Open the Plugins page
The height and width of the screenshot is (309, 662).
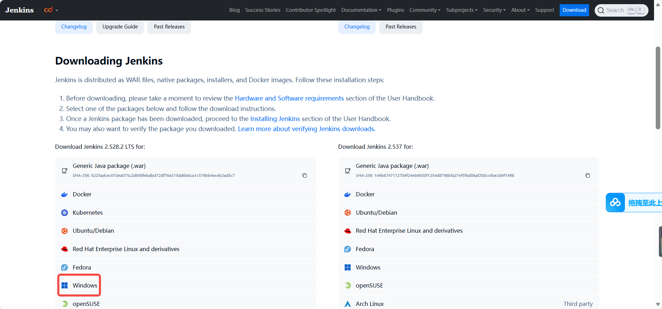pos(395,10)
